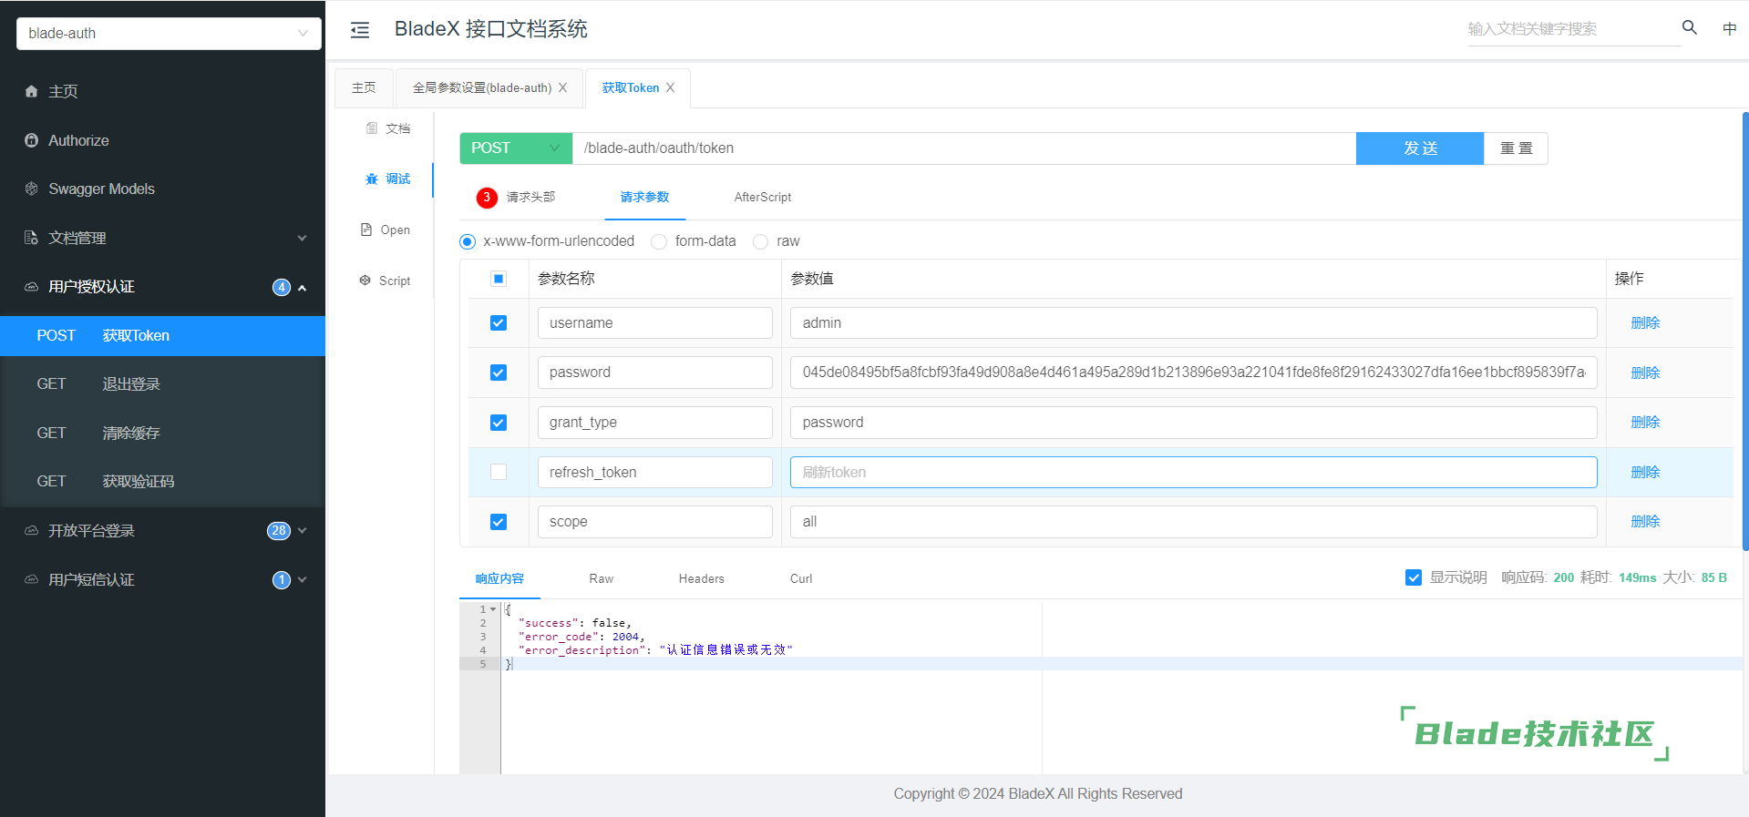Click the scope value field containing all

coord(1193,521)
